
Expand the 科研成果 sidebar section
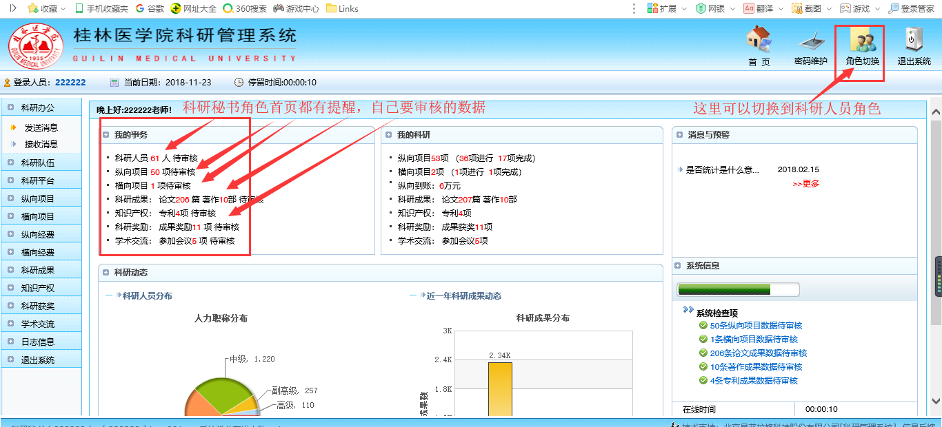click(x=38, y=271)
